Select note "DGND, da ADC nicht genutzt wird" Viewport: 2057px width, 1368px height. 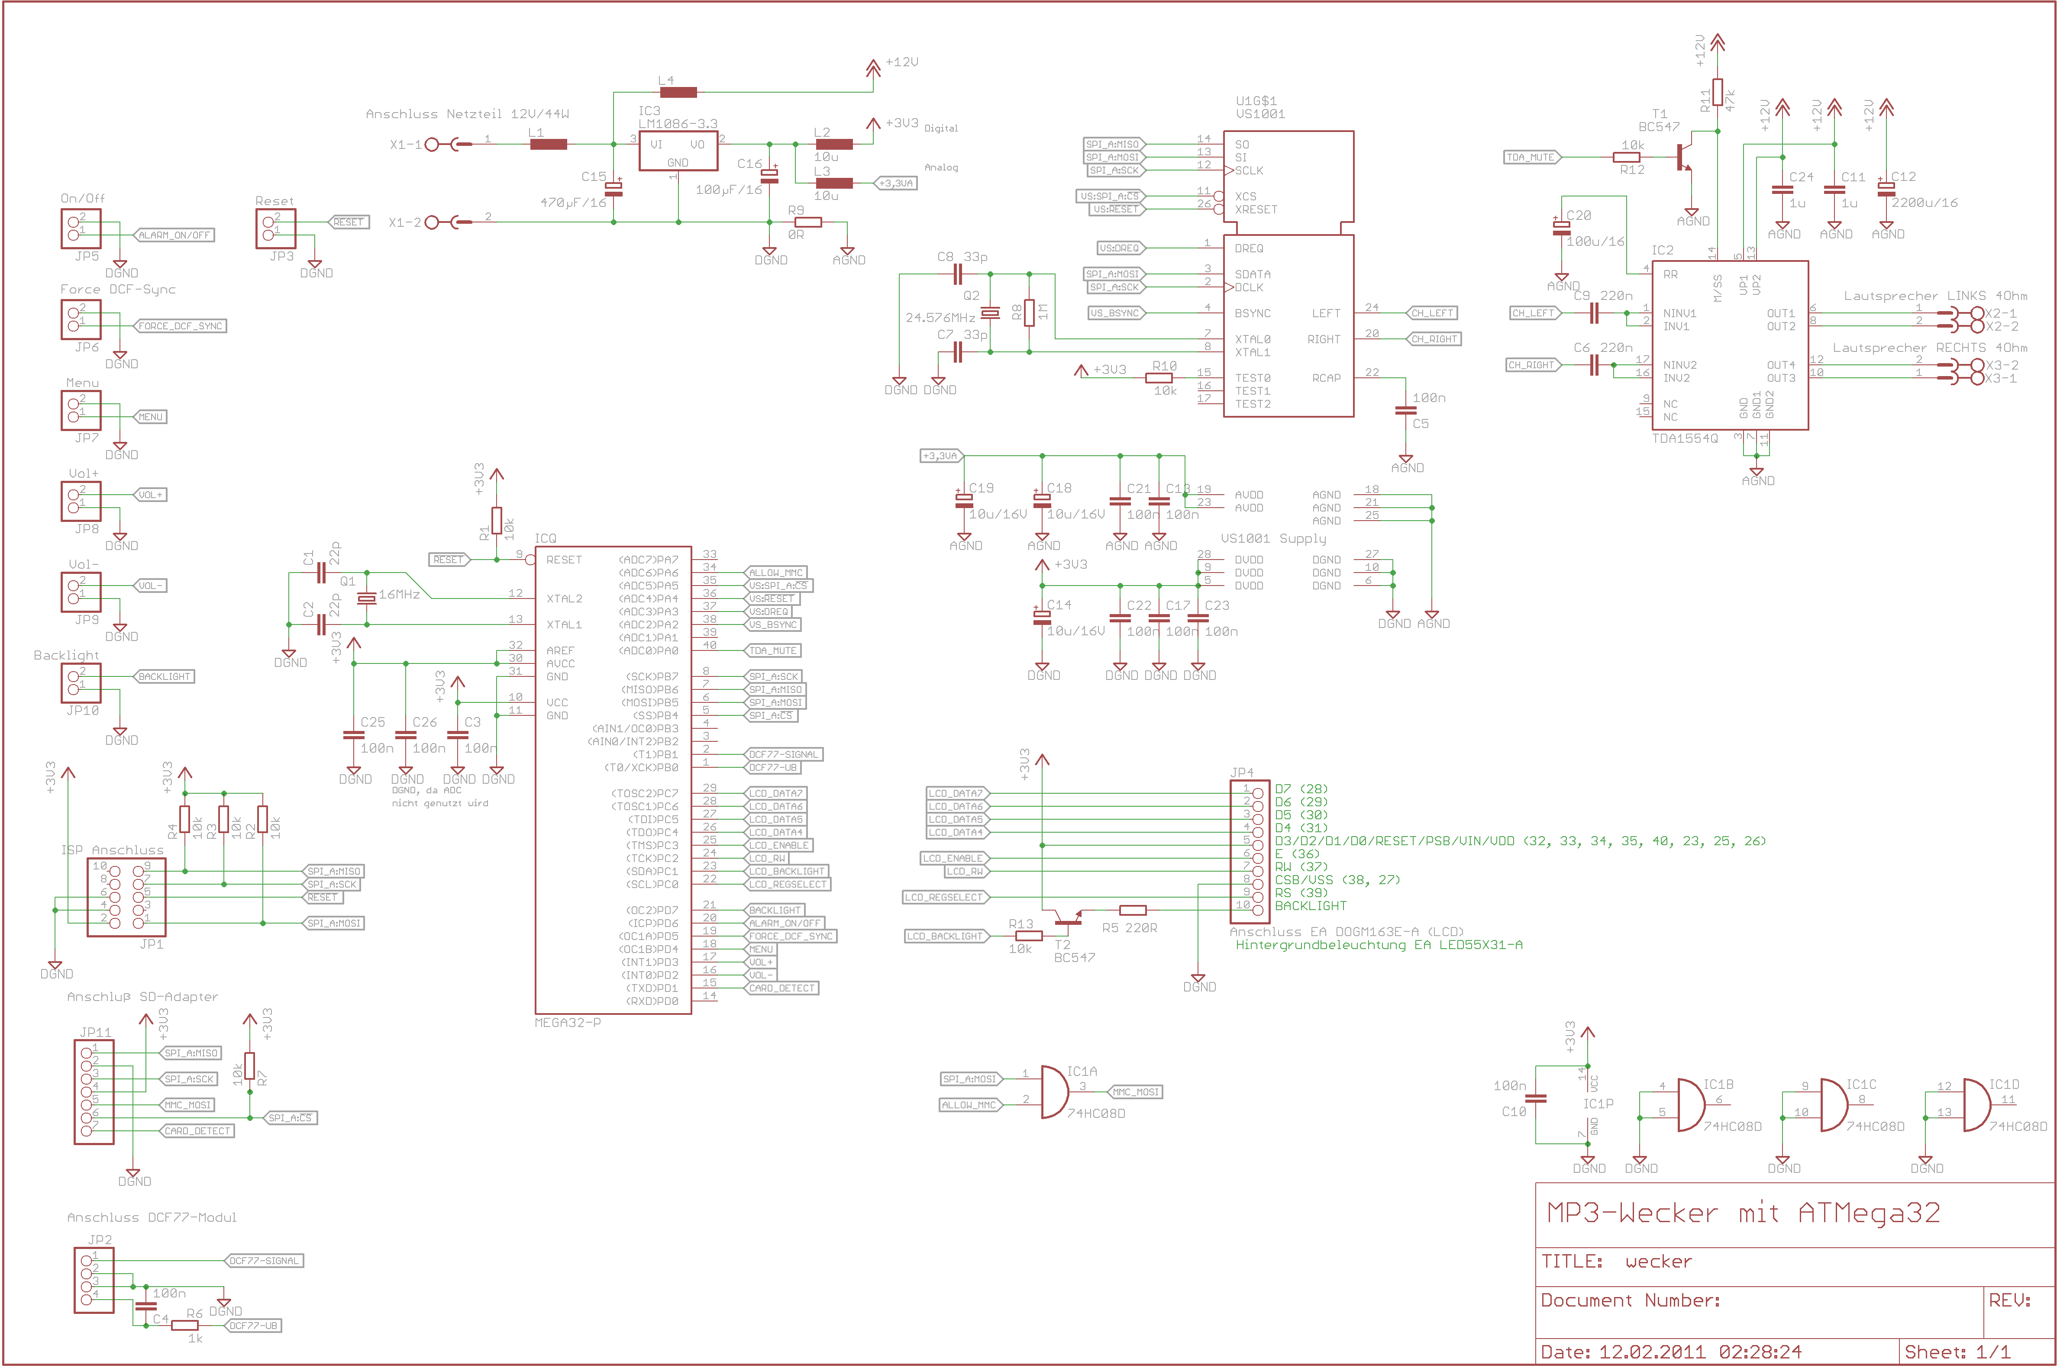tap(440, 797)
